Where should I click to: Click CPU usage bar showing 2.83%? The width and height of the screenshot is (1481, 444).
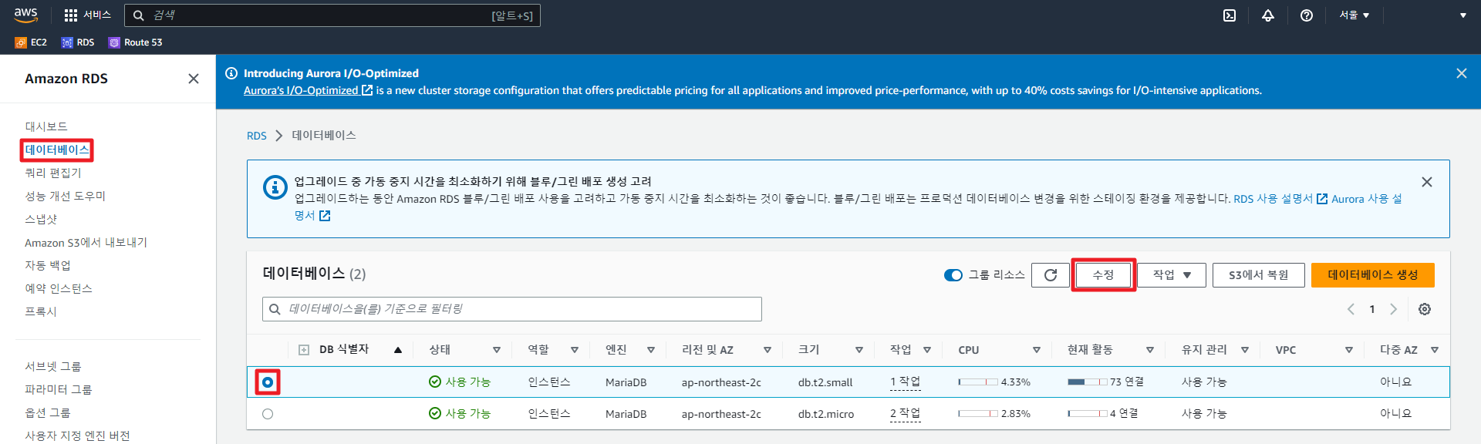click(x=978, y=414)
